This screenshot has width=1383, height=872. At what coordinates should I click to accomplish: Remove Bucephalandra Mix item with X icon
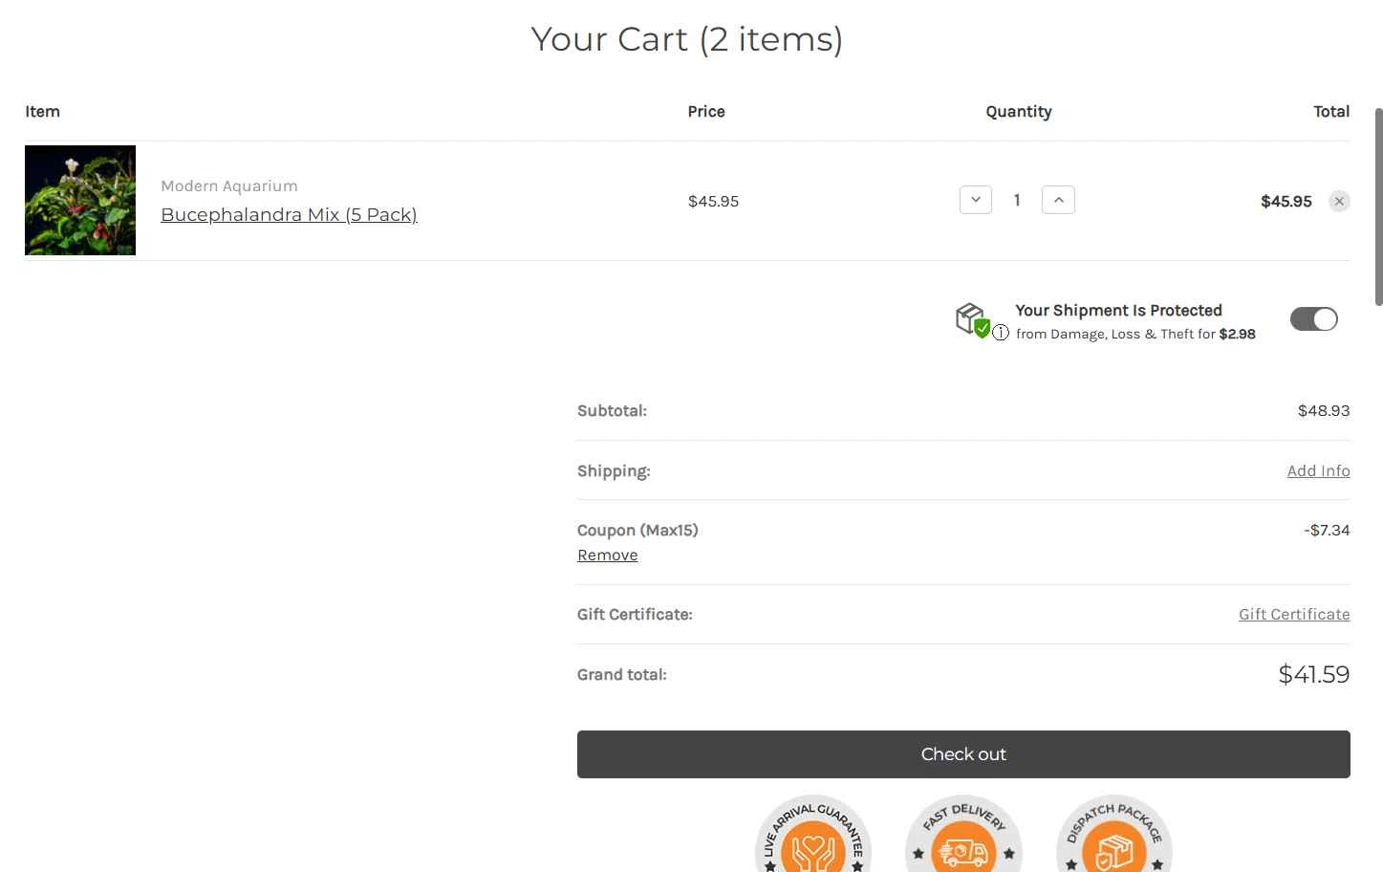[x=1339, y=201]
